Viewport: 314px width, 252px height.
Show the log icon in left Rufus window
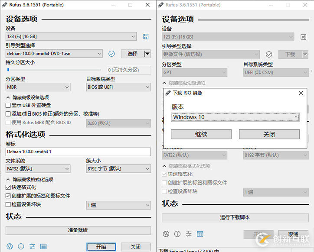(x=43, y=246)
